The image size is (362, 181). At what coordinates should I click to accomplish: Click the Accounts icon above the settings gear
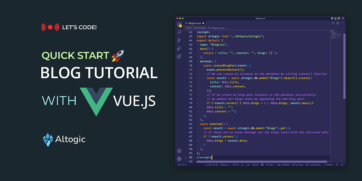(x=179, y=151)
